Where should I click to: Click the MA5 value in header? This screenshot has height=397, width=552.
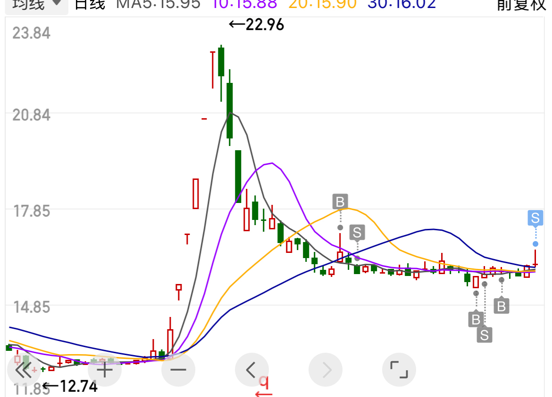coord(159,5)
